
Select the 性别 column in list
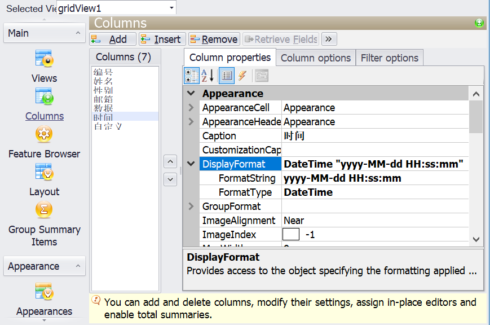(x=125, y=90)
